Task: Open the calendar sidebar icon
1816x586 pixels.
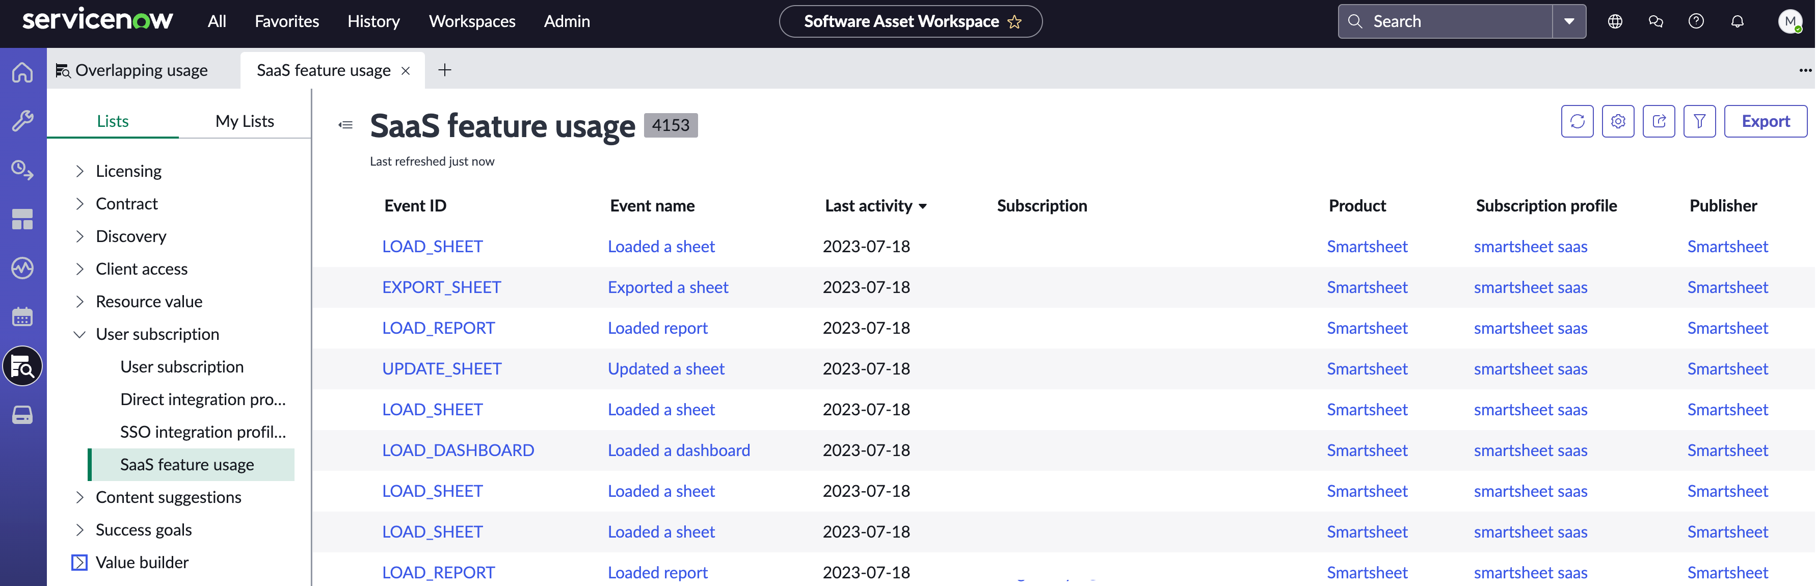Action: pyautogui.click(x=22, y=317)
